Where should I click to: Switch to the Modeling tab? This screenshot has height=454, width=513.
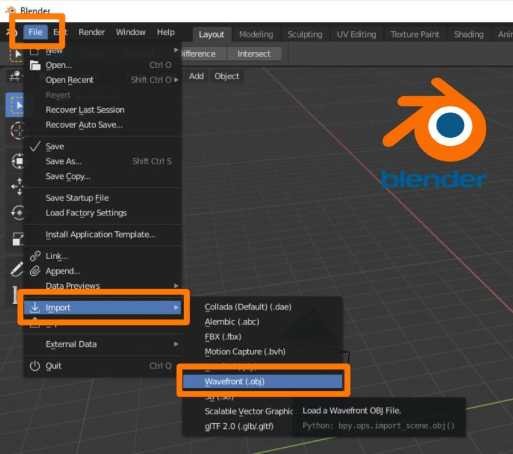coord(256,34)
